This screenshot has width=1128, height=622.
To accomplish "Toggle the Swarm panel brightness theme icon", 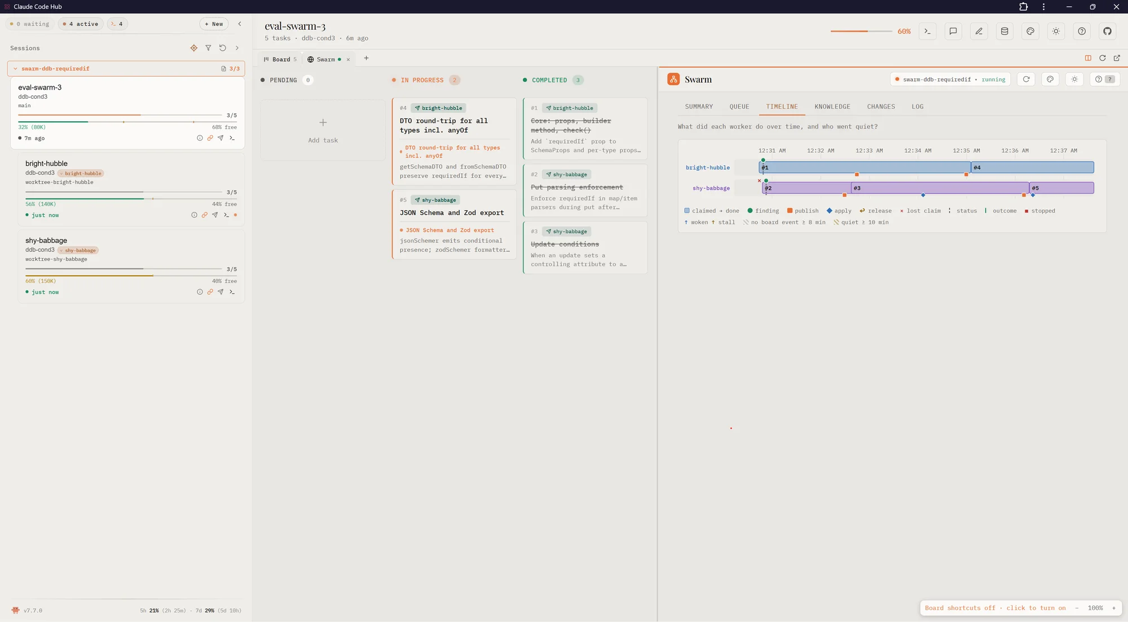I will tap(1074, 80).
